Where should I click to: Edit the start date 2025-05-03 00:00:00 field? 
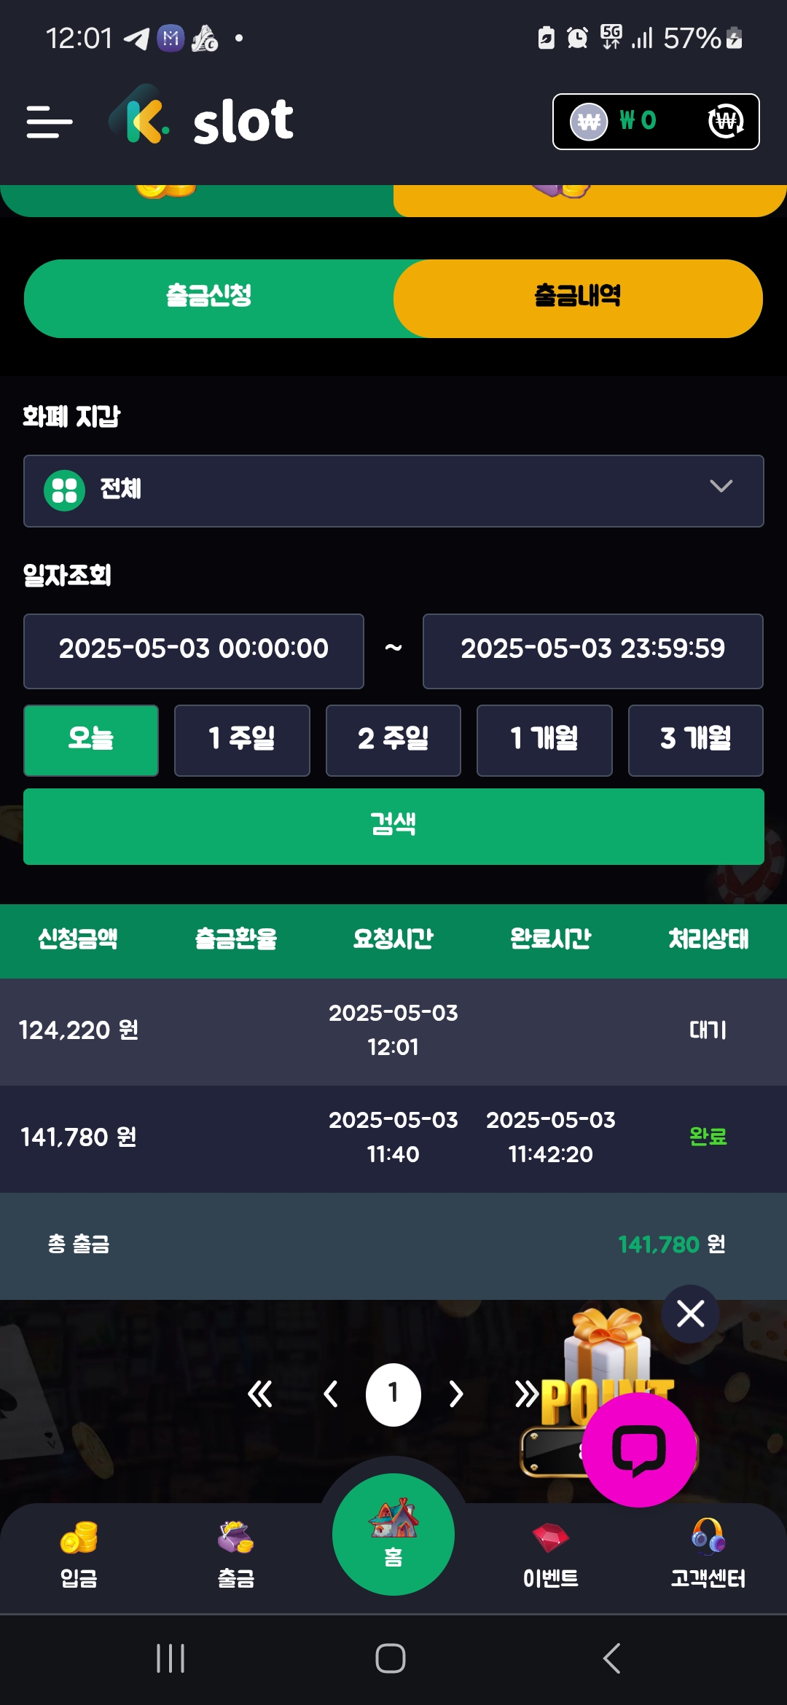coord(194,651)
